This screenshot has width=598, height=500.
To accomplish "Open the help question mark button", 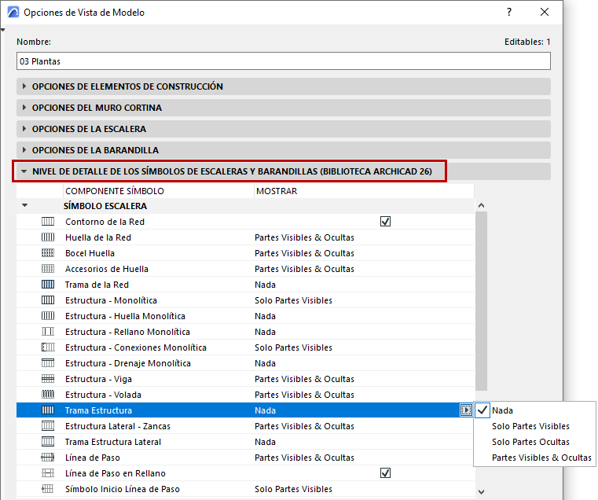I will click(x=509, y=13).
